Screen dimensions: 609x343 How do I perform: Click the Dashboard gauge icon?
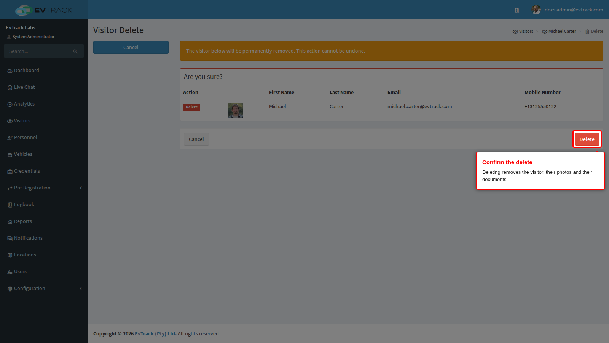click(10, 71)
